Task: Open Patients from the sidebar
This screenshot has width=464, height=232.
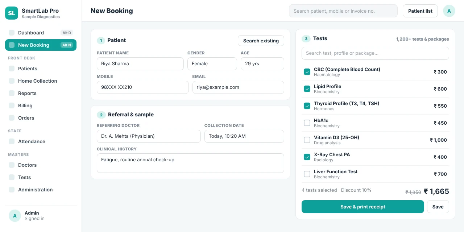Action: (x=41, y=69)
